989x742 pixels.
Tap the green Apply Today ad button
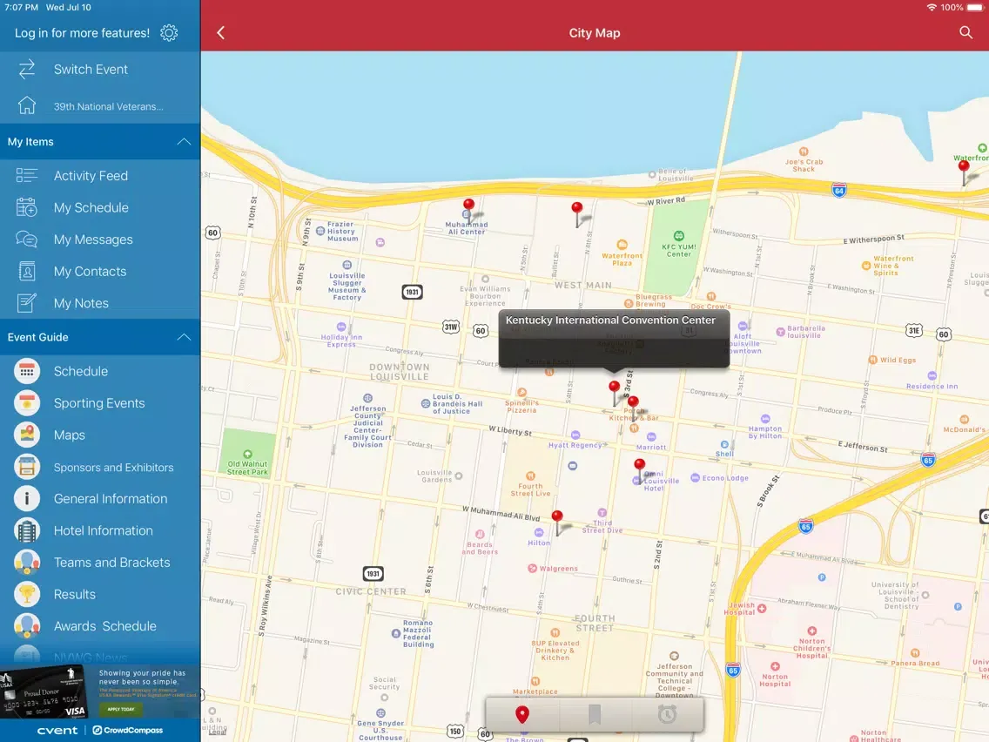[x=121, y=709]
